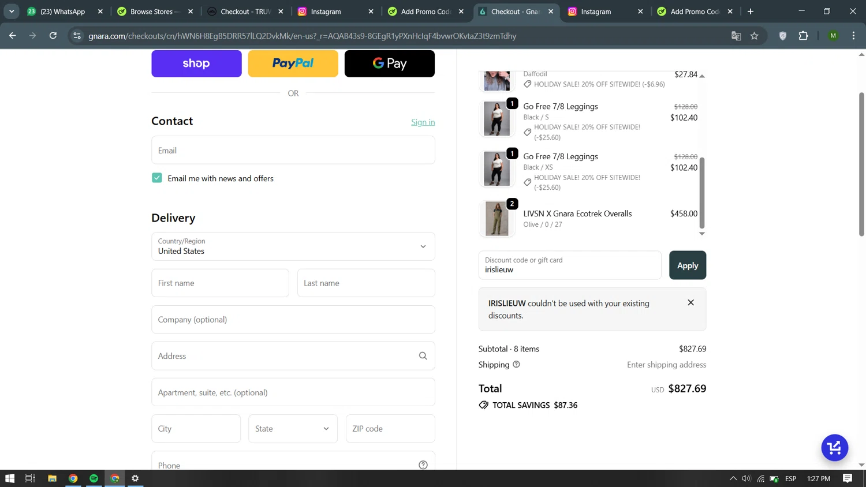Bookmark this page with the star
The image size is (866, 487).
[x=755, y=36]
